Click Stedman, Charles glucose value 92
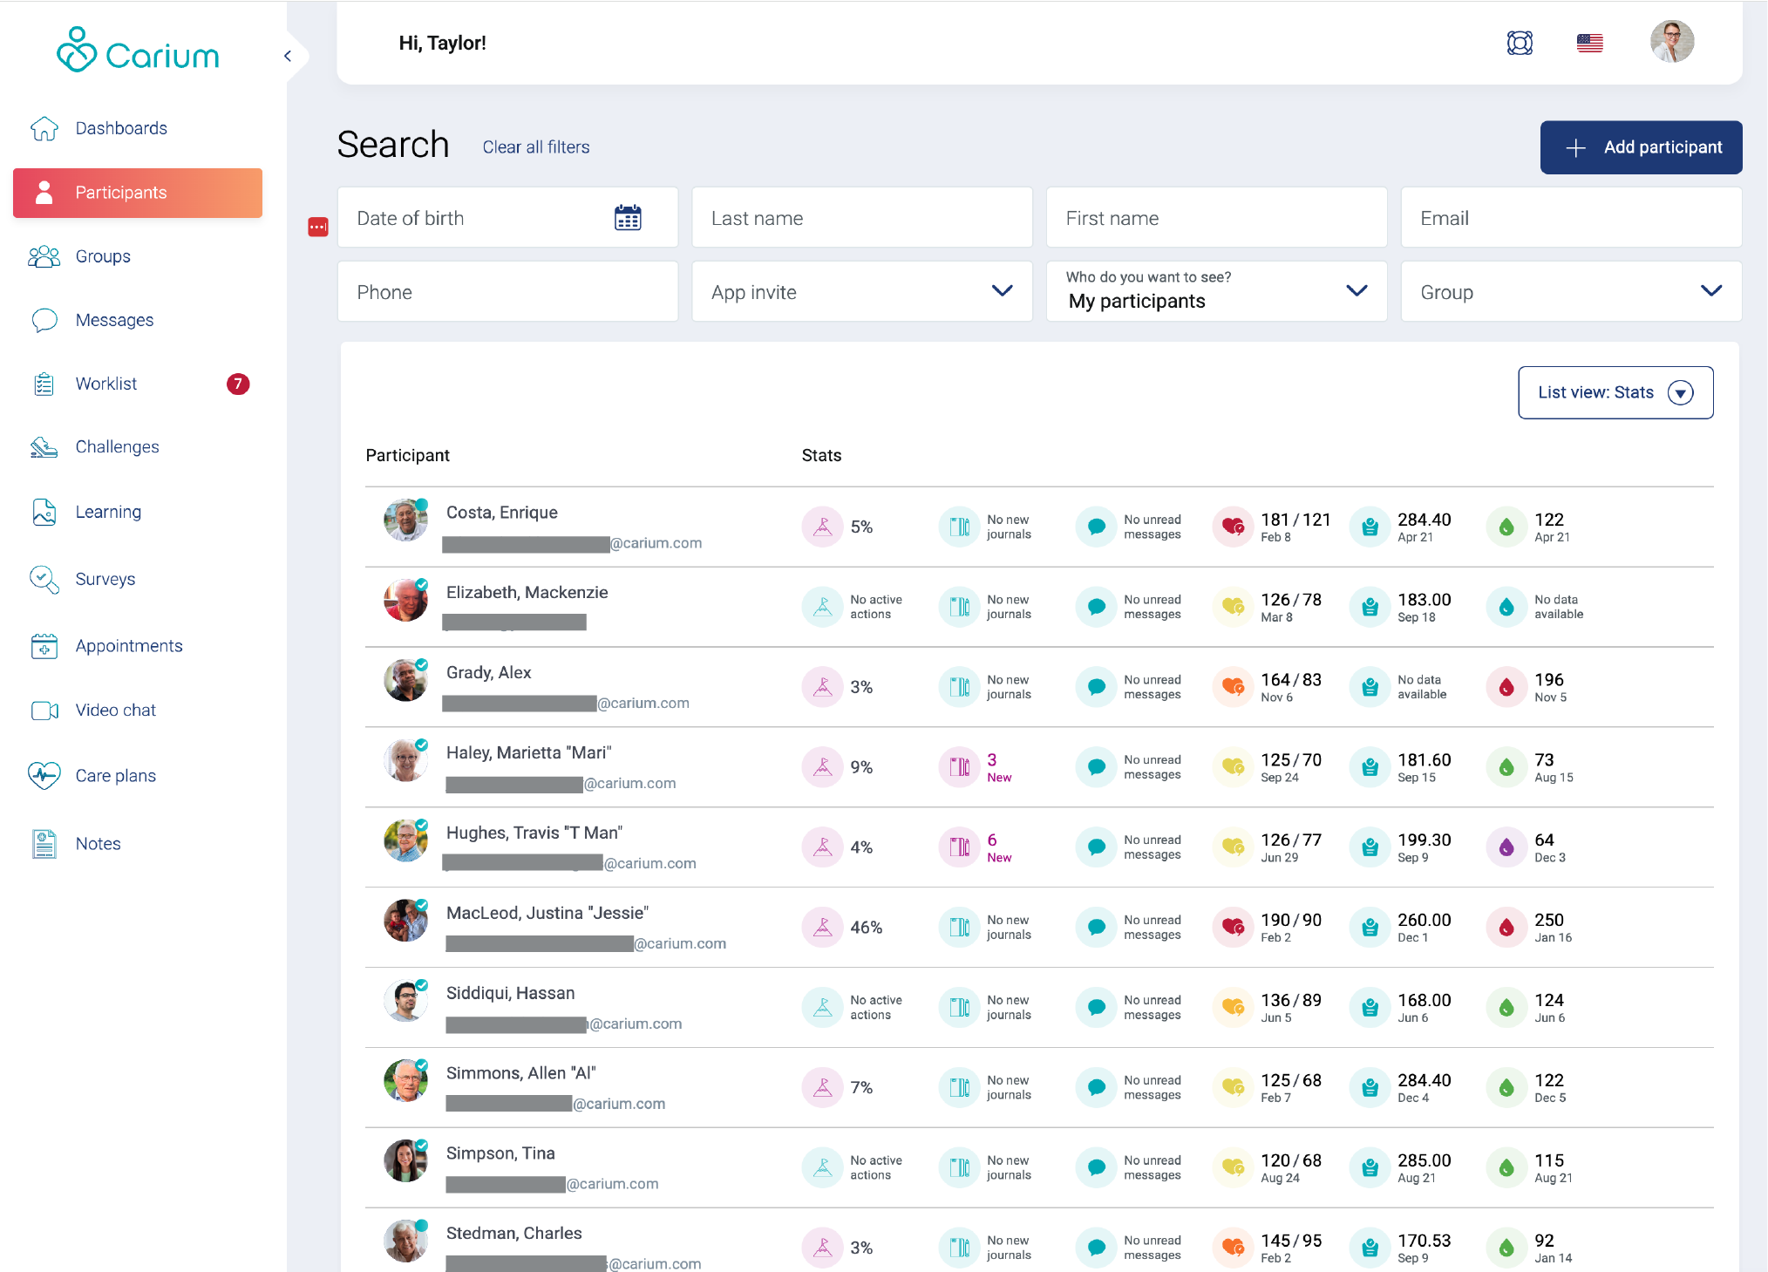 (1544, 1241)
